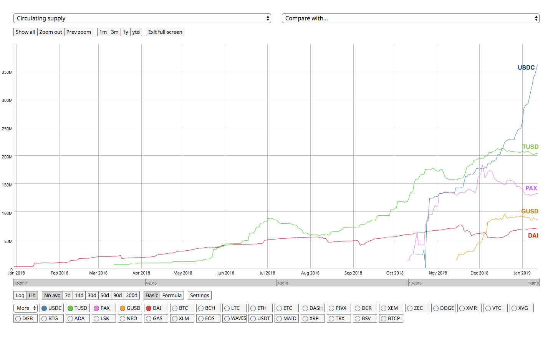
Task: Switch to Lin scale
Action: pyautogui.click(x=32, y=295)
